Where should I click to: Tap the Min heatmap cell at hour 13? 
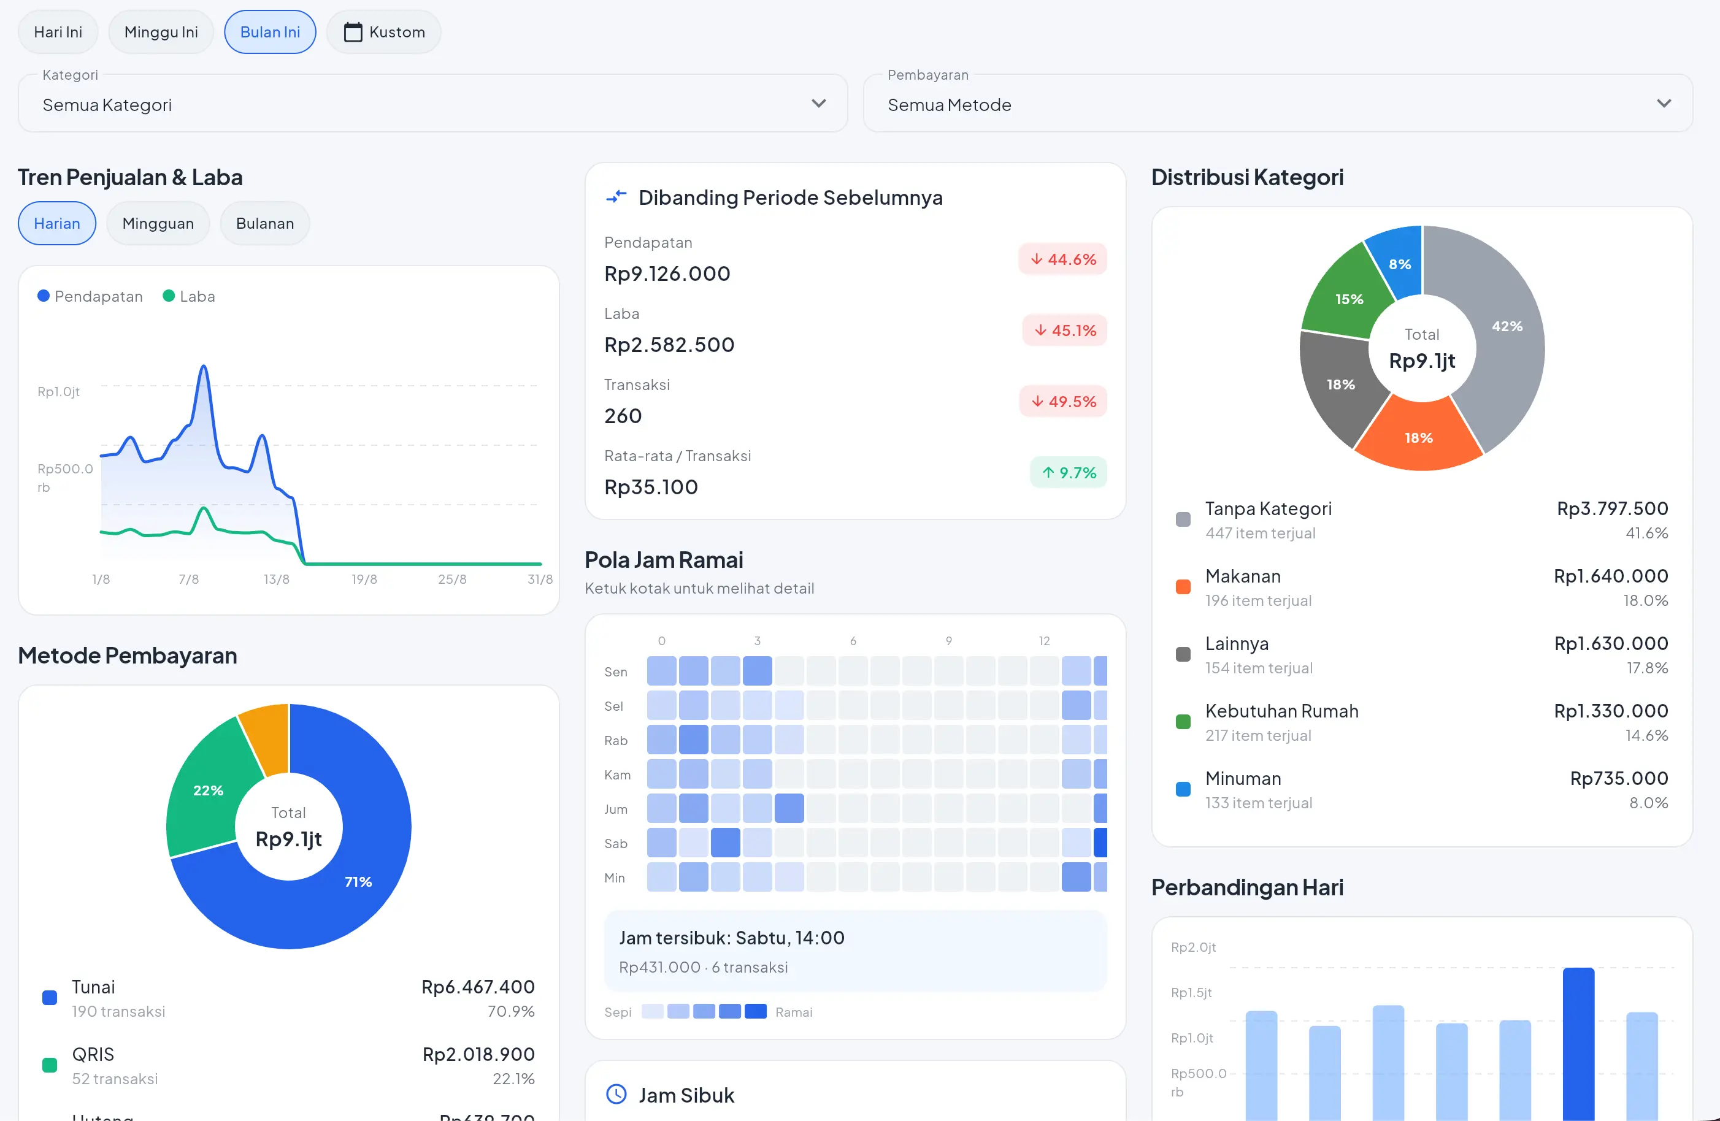1076,877
